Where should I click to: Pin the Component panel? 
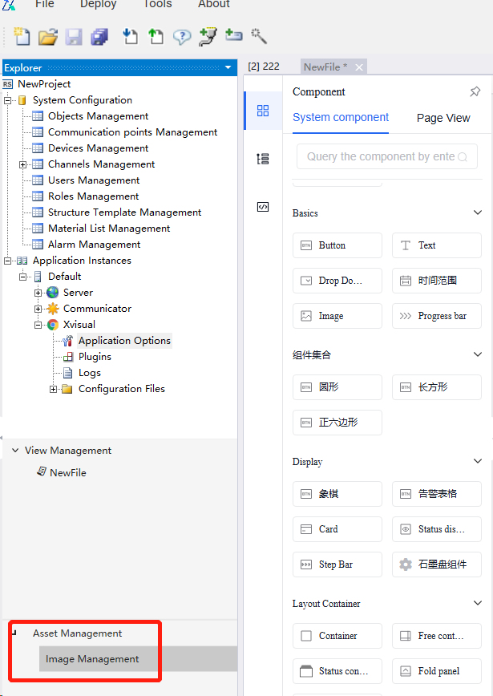pos(475,92)
